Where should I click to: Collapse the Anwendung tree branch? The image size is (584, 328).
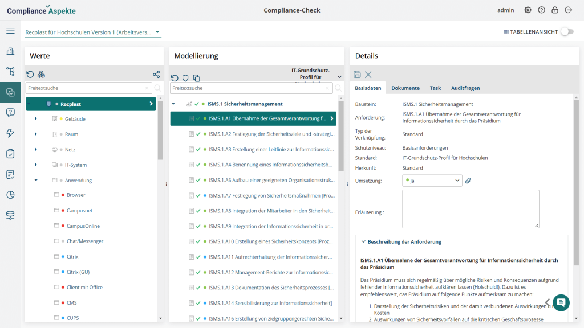tap(36, 180)
